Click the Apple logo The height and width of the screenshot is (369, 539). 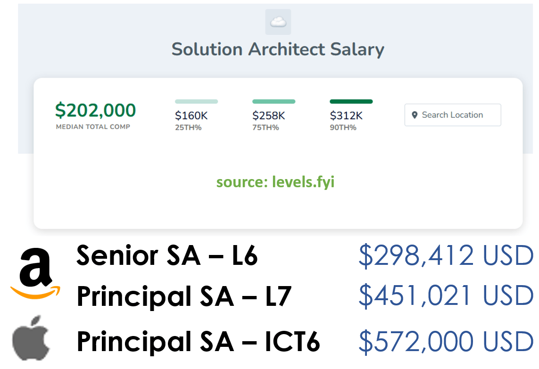[x=31, y=338]
